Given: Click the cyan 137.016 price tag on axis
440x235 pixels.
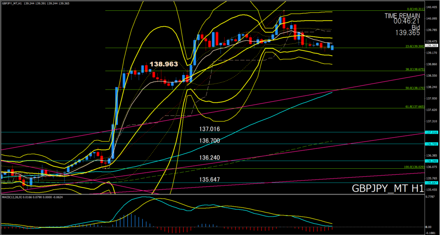Looking at the screenshot, I should [432, 132].
